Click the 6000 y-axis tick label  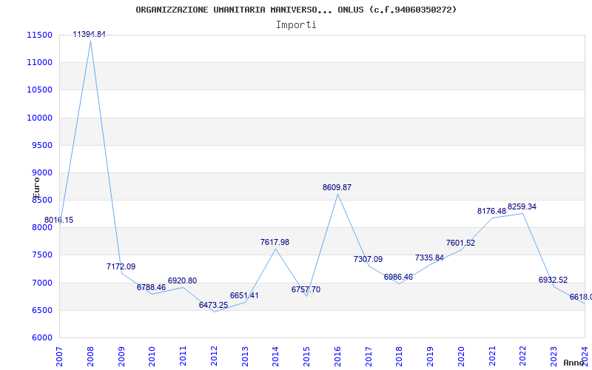click(41, 338)
